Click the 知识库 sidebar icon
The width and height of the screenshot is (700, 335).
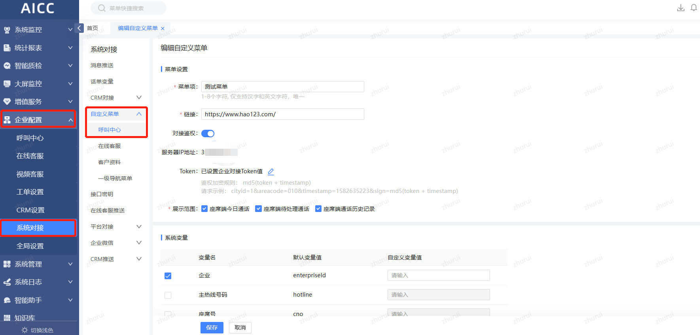[7, 318]
